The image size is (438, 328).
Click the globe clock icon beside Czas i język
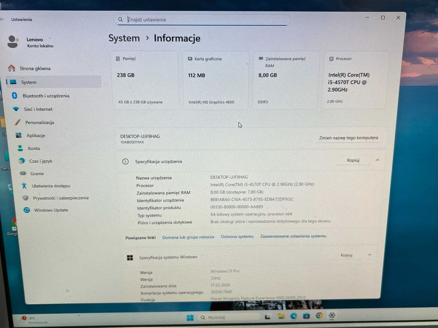click(22, 161)
